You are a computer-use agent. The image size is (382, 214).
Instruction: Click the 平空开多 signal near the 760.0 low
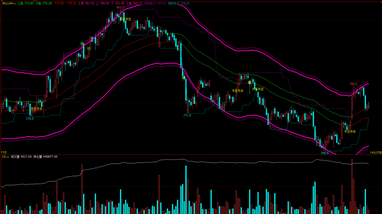(350, 131)
